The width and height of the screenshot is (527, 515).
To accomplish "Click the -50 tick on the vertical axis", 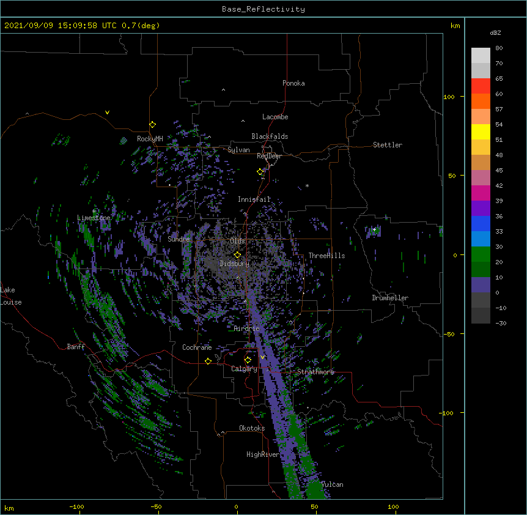I will 449,334.
